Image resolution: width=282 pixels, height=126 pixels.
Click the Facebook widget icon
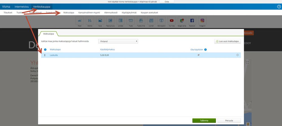coord(192,21)
